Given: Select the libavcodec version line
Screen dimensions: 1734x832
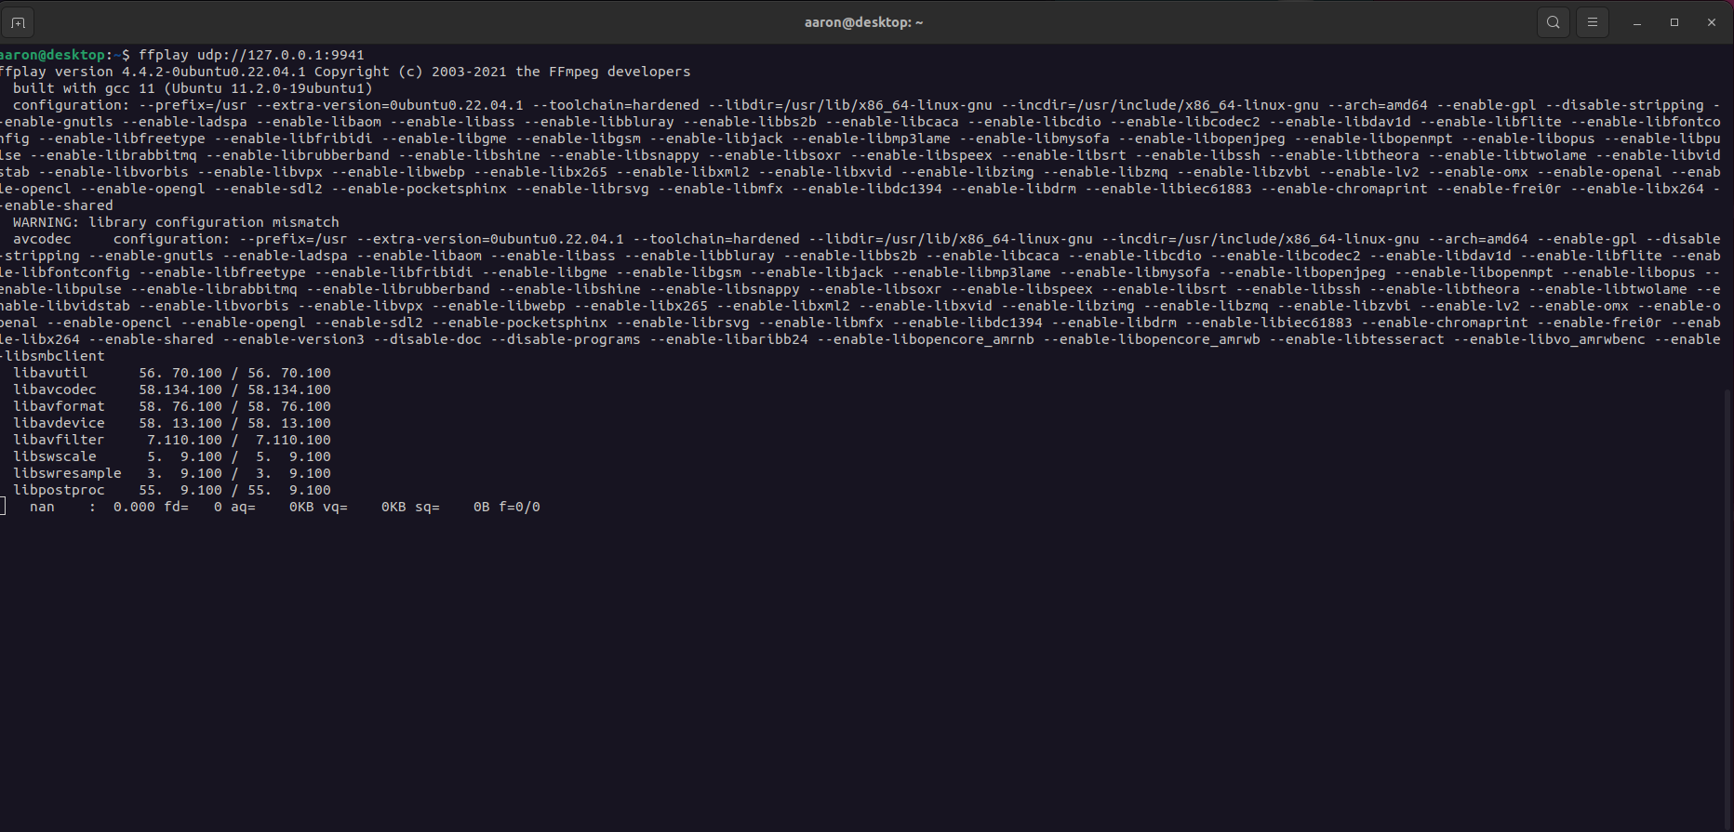Looking at the screenshot, I should point(171,390).
